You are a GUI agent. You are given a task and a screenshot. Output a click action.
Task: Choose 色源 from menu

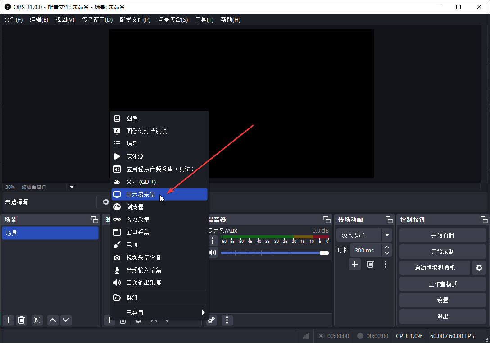(x=159, y=245)
